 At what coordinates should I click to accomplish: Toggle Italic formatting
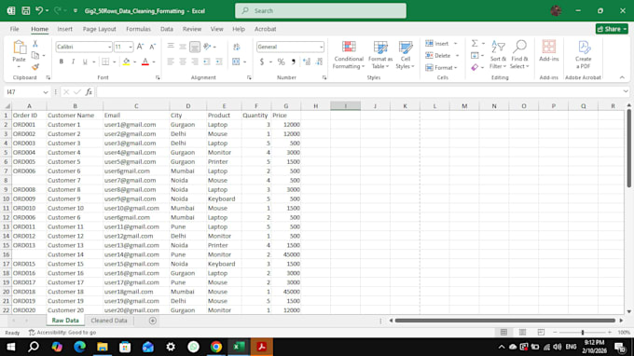coord(73,62)
